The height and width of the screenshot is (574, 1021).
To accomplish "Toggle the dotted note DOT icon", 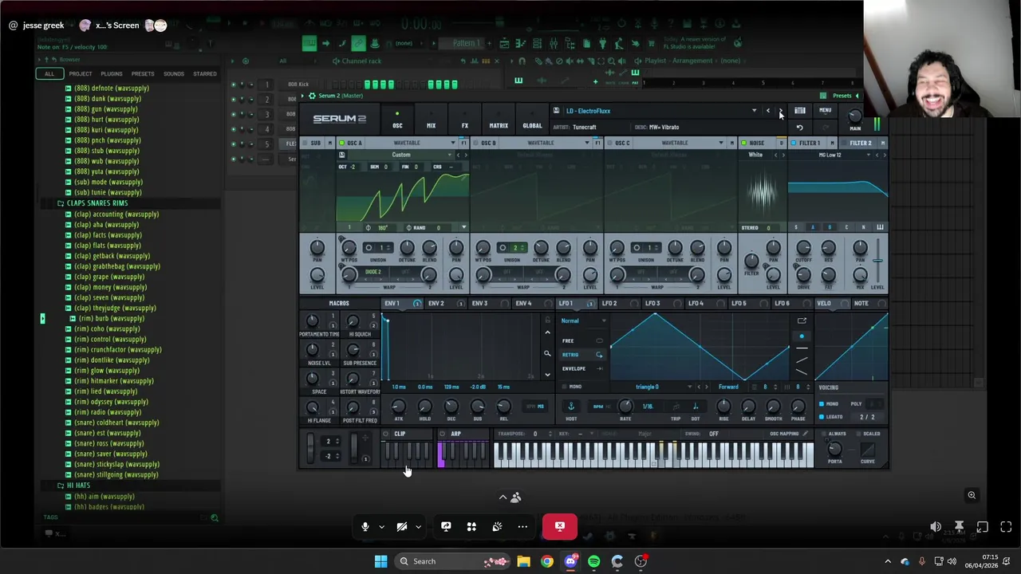I will point(696,407).
